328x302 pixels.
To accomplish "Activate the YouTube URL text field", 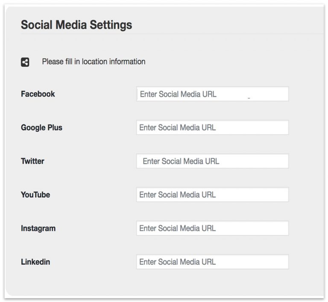I will coord(212,195).
